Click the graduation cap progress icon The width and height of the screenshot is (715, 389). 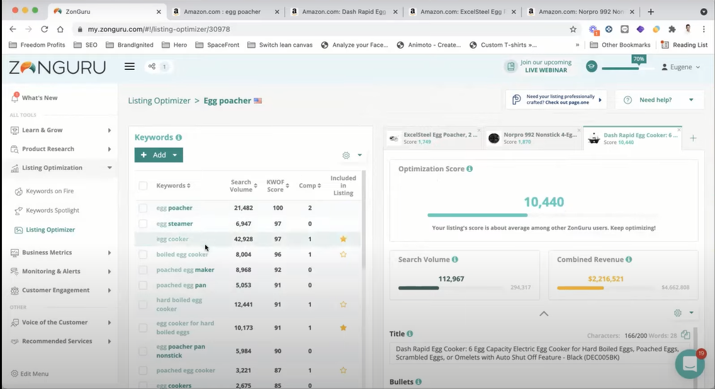point(592,67)
